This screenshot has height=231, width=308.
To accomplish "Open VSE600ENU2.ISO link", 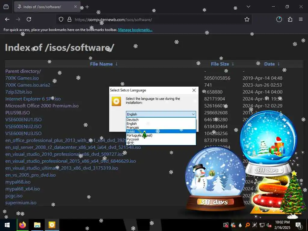I will (x=23, y=127).
